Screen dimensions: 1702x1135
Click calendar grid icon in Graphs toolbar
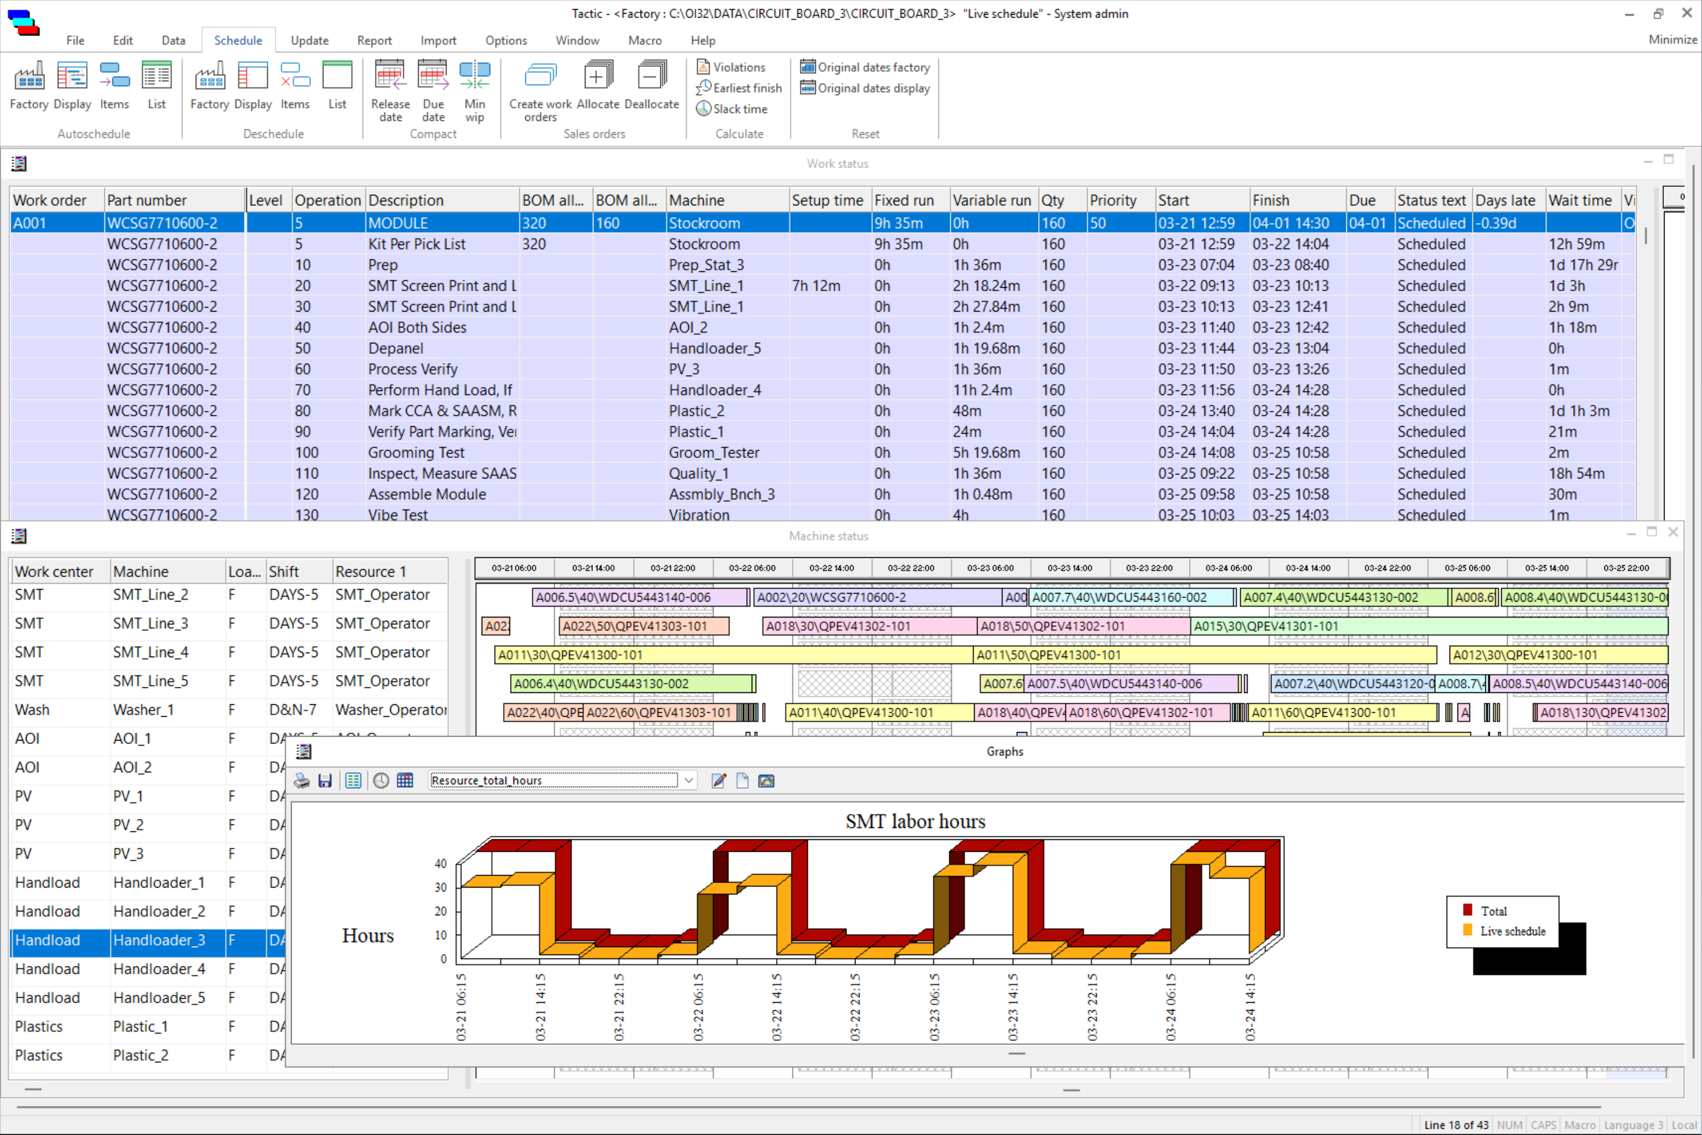(x=405, y=781)
